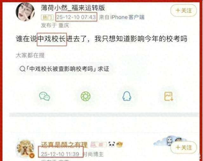Click the panda badge icon
The image size is (203, 161).
(112, 144)
